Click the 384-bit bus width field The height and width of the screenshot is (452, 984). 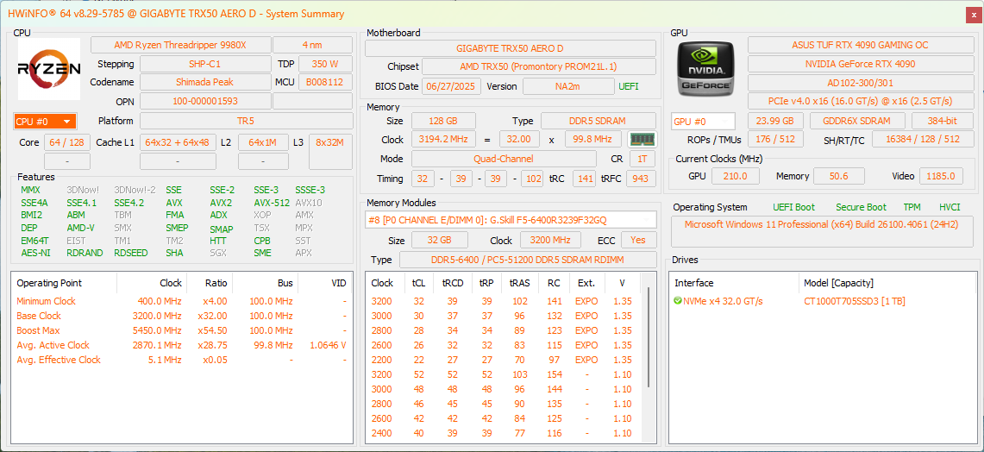click(x=943, y=121)
